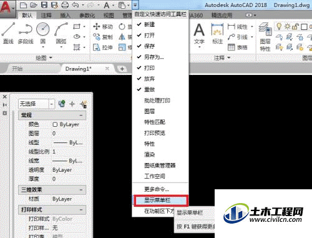
Task: Click the Save As icon in quick access toolbar
Action: (x=54, y=5)
